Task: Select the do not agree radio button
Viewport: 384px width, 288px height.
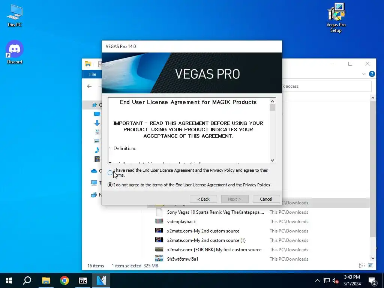Action: [110, 185]
